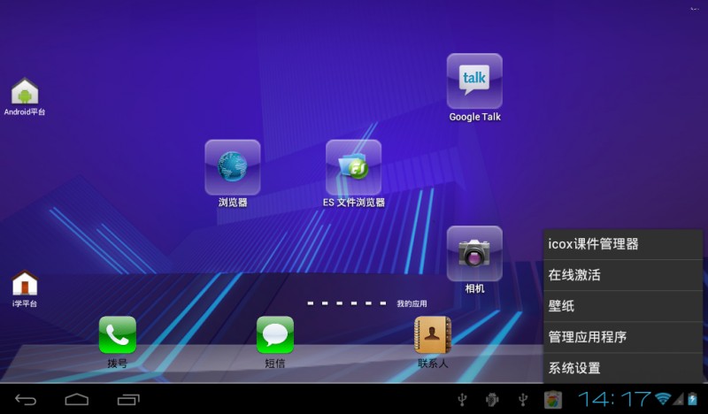Tap the home navigation button

[77, 400]
